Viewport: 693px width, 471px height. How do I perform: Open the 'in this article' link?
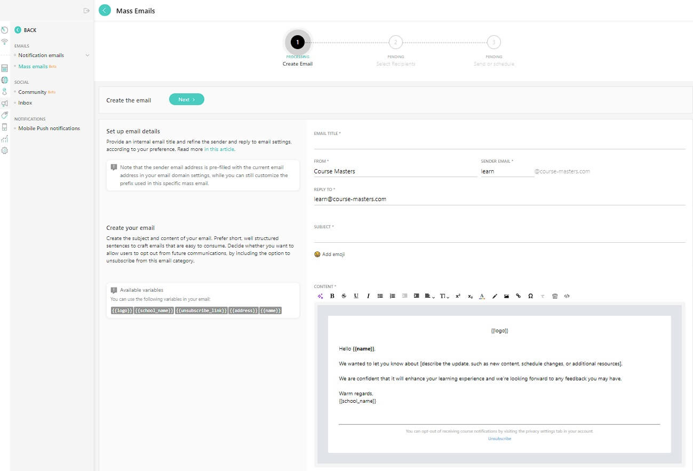coord(219,149)
